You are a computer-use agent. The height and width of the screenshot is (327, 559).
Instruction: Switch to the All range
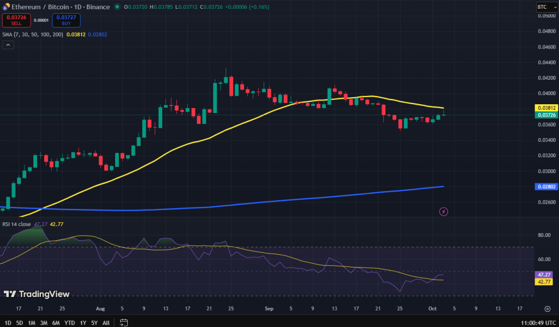(106, 323)
